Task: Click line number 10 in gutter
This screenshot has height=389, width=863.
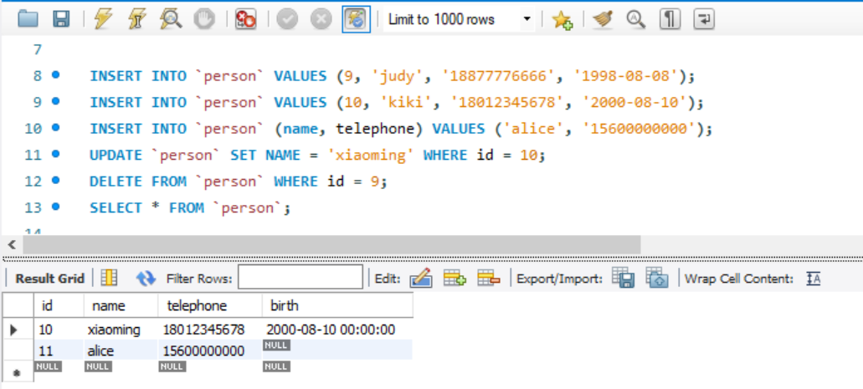Action: (33, 129)
